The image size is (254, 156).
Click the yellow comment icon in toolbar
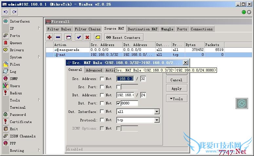(x=98, y=37)
